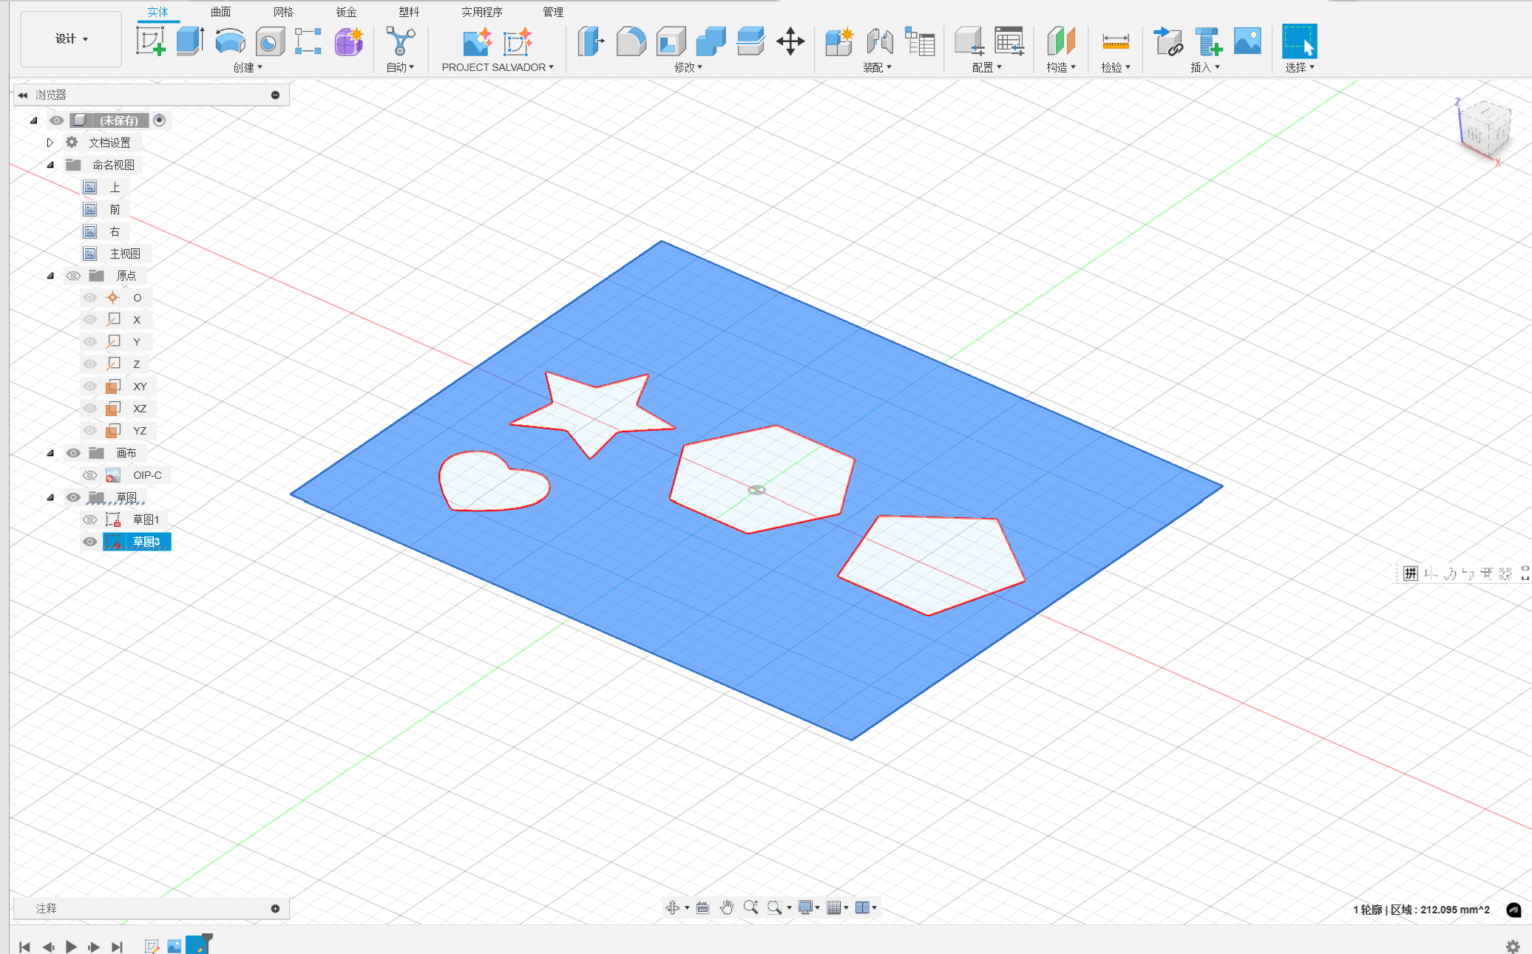Toggle visibility of the 原点 folder
This screenshot has width=1532, height=954.
[73, 276]
